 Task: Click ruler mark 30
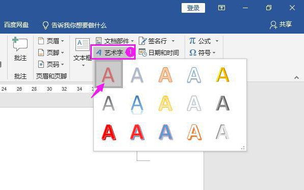pos(49,89)
